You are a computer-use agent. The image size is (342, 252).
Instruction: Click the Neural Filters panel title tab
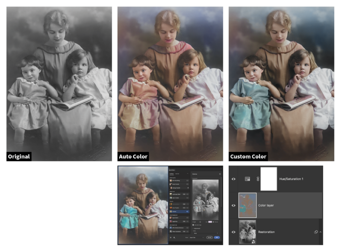tap(172, 170)
